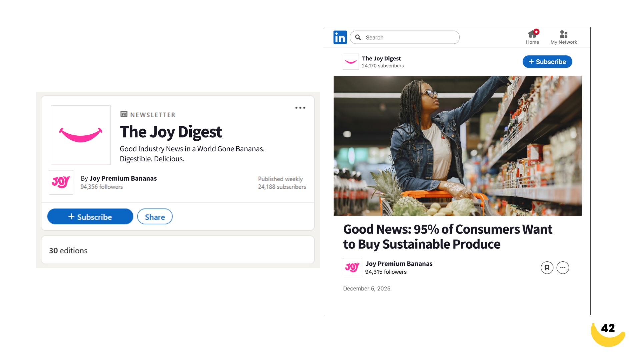Open article three-dot options menu
Image resolution: width=640 pixels, height=360 pixels.
tap(563, 268)
